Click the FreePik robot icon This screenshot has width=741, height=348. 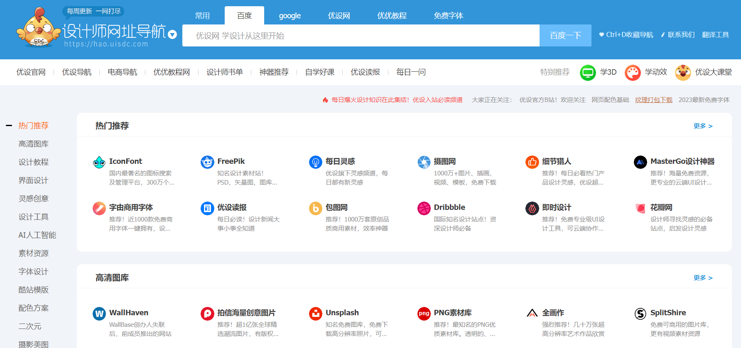[207, 162]
